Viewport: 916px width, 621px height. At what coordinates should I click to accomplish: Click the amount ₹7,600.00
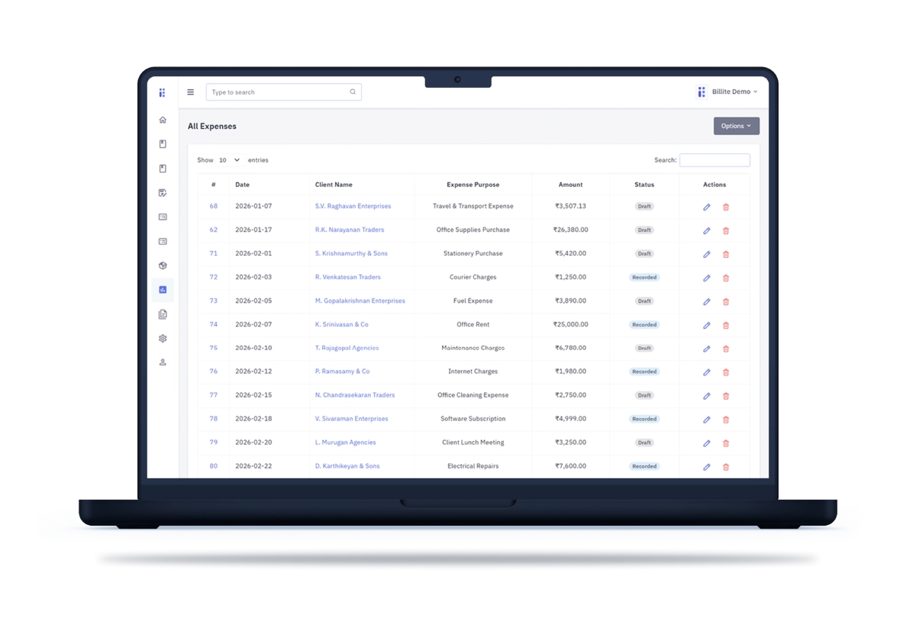[570, 466]
